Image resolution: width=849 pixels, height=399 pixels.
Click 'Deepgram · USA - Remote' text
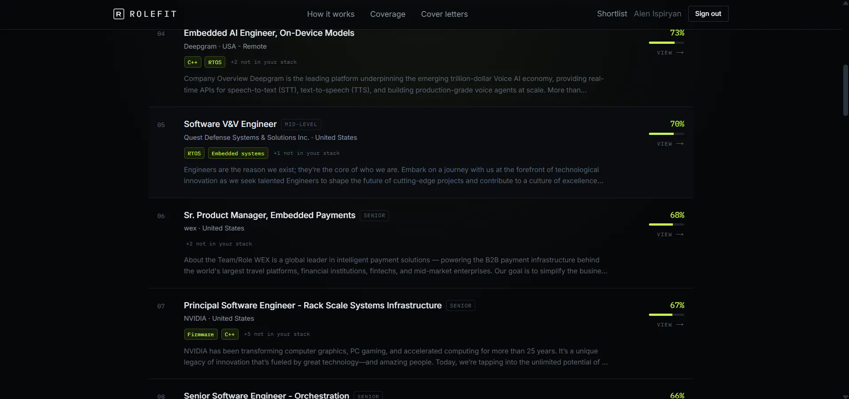coord(225,46)
